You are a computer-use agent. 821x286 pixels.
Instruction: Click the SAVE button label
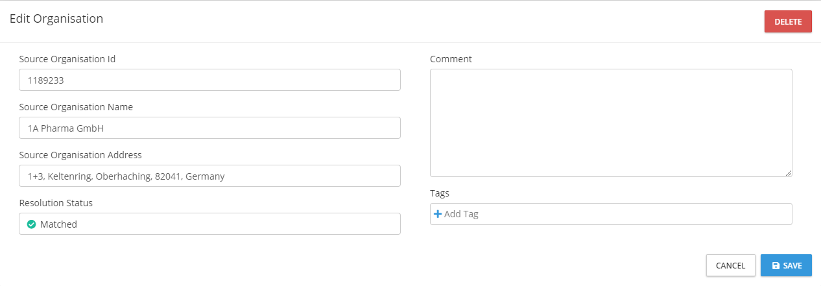tap(792, 265)
